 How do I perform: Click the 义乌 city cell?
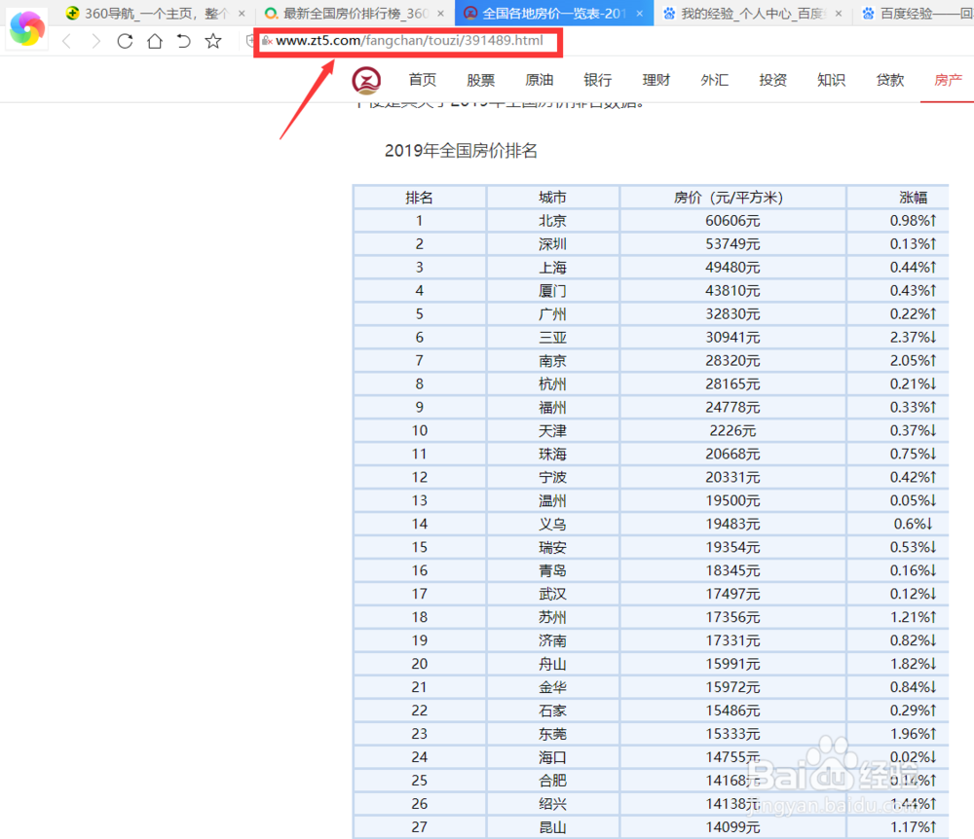[x=552, y=524]
